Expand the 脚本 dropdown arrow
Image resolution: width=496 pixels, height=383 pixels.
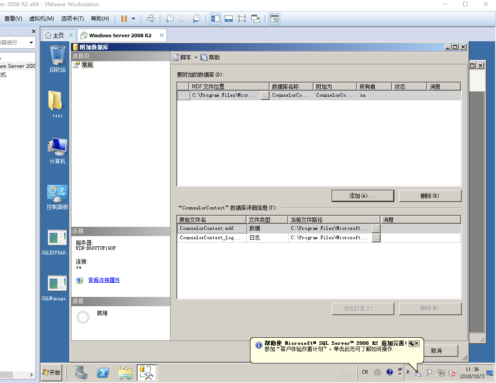coord(196,57)
